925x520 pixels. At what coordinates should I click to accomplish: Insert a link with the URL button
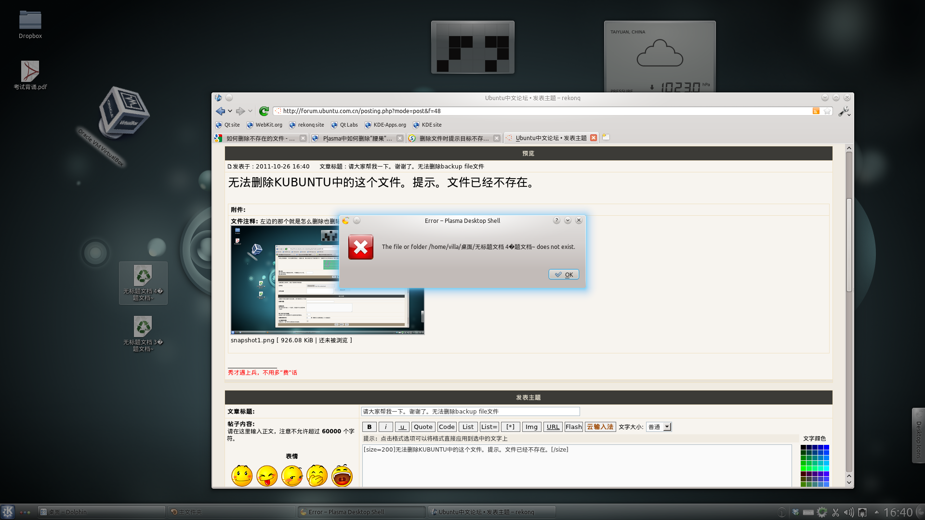(553, 427)
